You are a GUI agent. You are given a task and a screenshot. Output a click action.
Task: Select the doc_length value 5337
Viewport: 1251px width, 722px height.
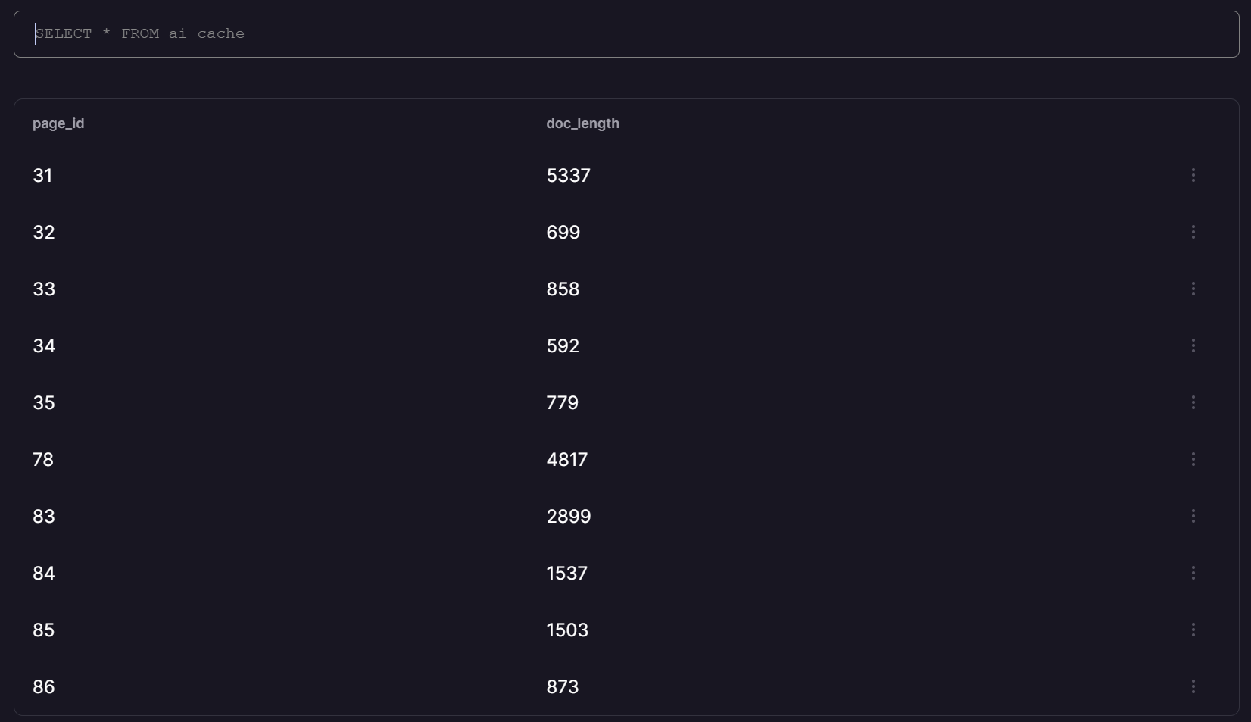568,176
